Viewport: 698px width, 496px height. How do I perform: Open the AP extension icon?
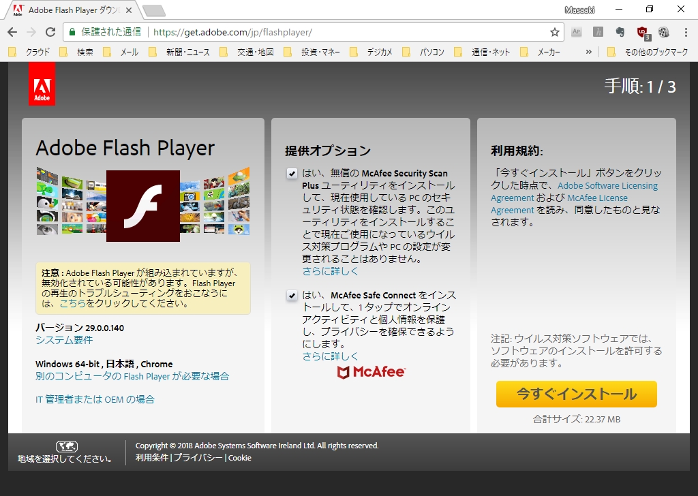coord(577,31)
